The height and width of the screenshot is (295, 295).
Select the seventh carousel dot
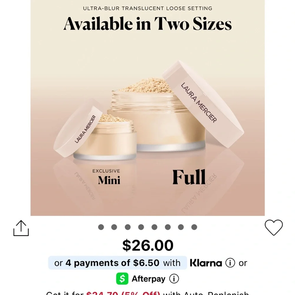coord(181,227)
